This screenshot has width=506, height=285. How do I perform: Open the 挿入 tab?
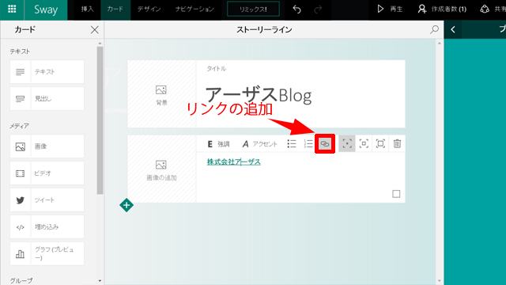pos(87,9)
